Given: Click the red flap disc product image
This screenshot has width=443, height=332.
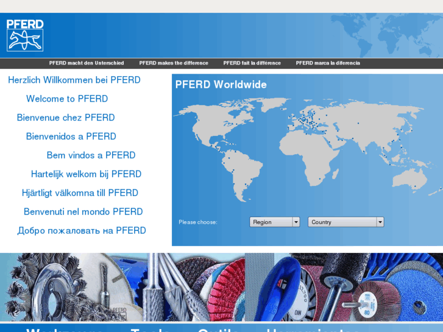Looking at the screenshot, I should pos(226,291).
